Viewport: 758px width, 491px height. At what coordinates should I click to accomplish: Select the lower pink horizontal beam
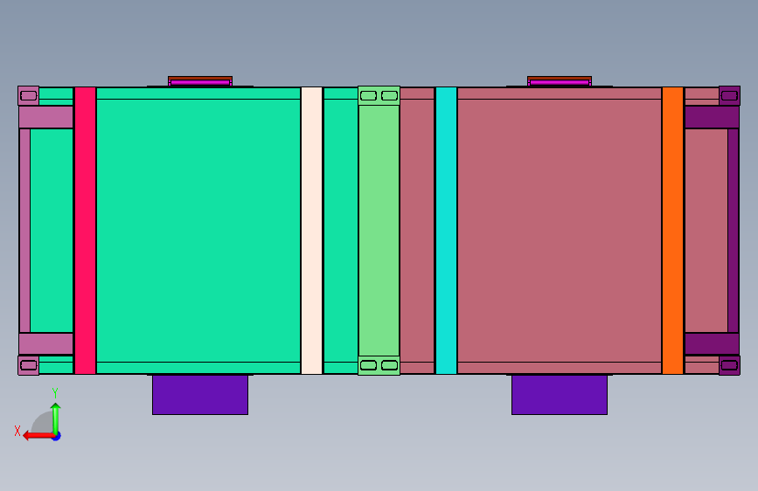pyautogui.click(x=46, y=343)
